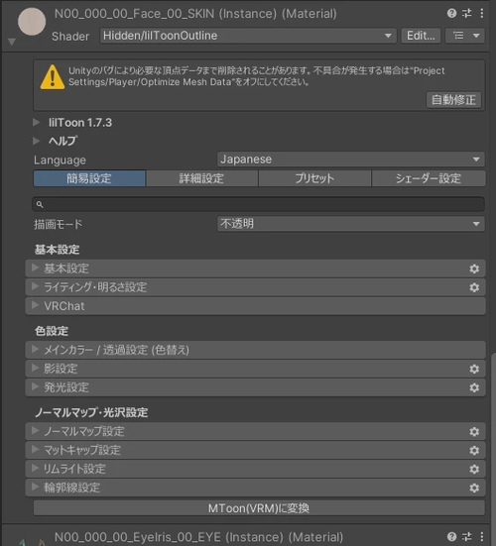The width and height of the screenshot is (496, 546).
Task: Open the 描画モード dropdown showing 不透明
Action: tap(350, 224)
